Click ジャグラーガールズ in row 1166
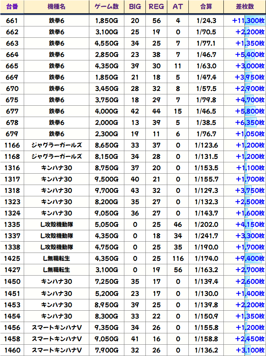This screenshot has width=266, height=356. (57, 145)
